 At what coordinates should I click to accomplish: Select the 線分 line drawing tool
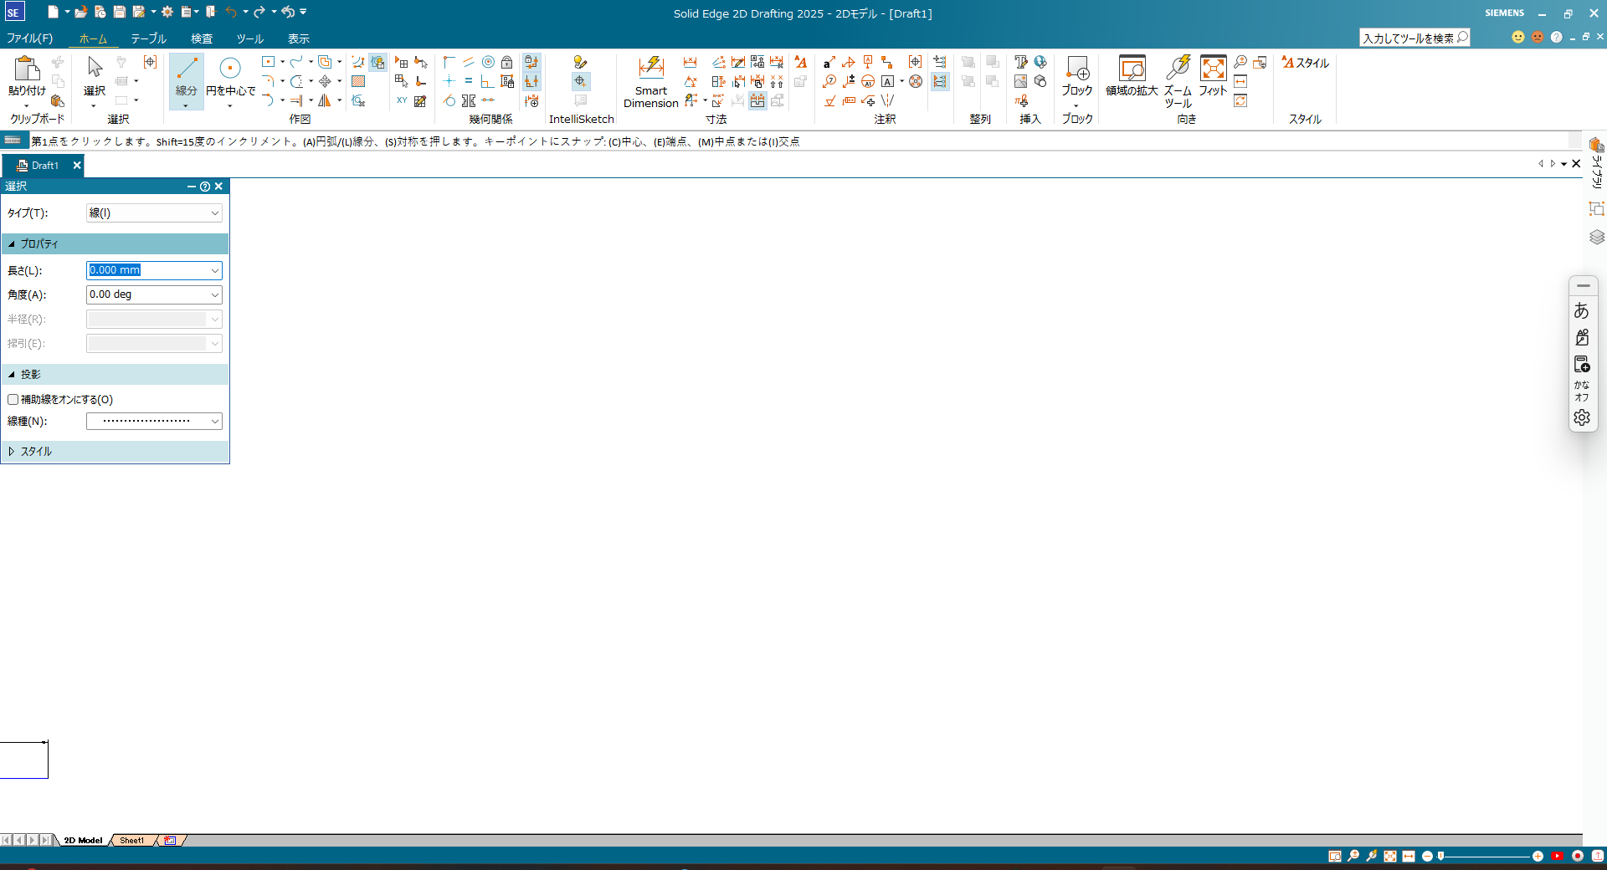[186, 75]
